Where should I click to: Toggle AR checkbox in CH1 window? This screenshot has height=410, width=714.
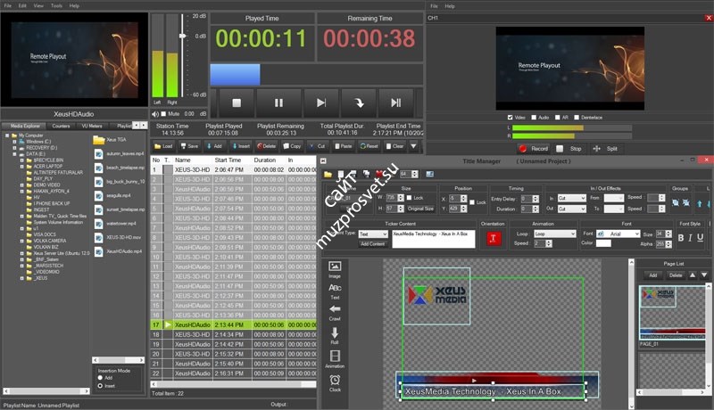(557, 118)
